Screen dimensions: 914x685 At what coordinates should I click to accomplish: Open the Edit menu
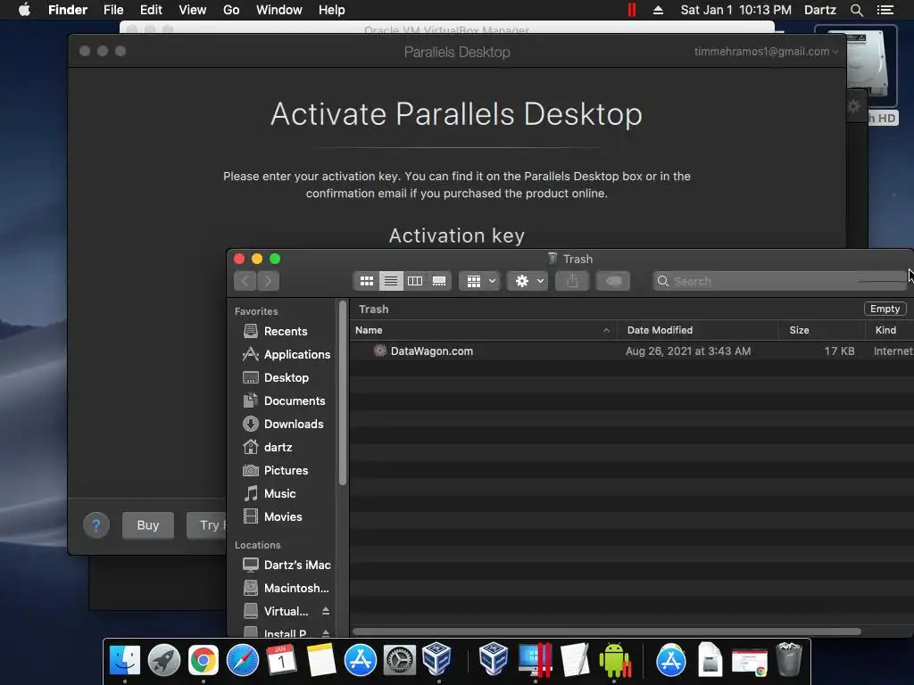(151, 10)
